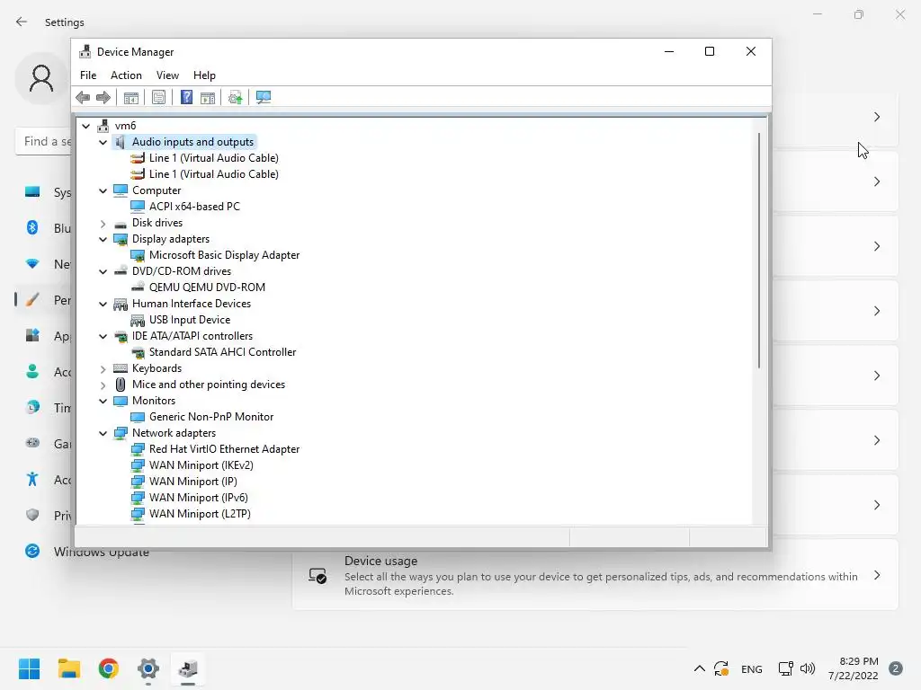Viewport: 921px width, 690px height.
Task: Select Microsoft Basic Display Adapter
Action: pos(224,255)
